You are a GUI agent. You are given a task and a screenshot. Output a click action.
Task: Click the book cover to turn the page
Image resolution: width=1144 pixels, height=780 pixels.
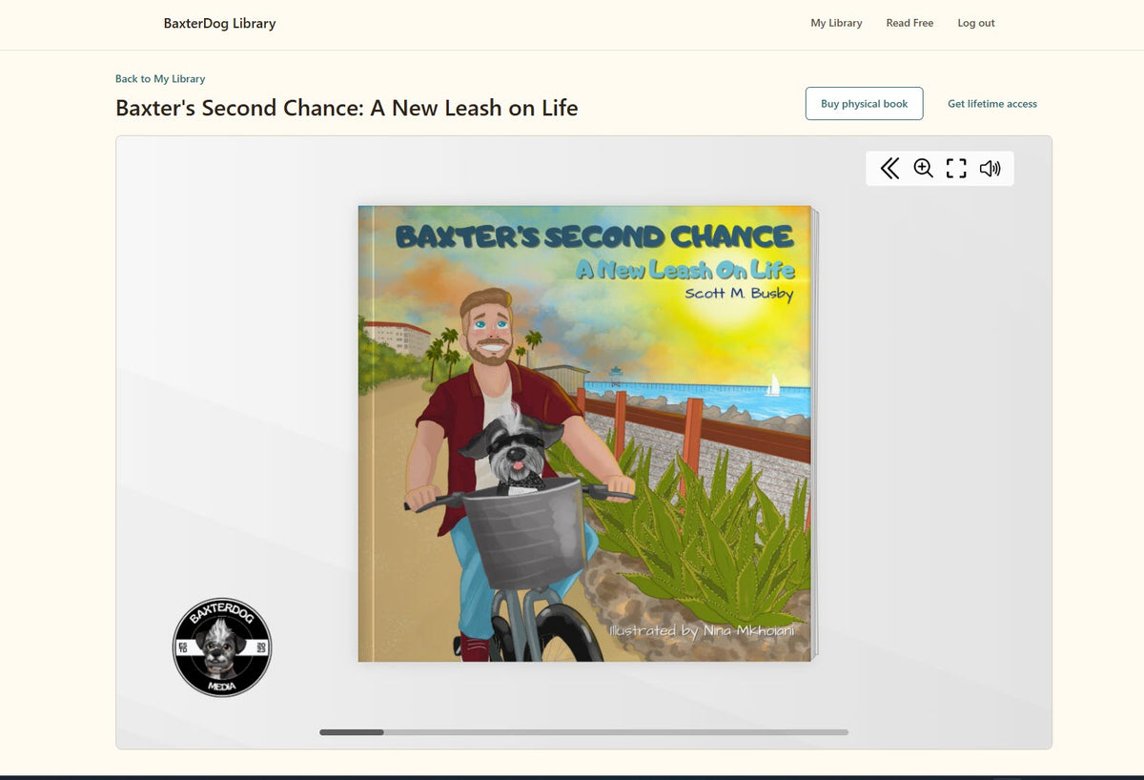pos(584,434)
